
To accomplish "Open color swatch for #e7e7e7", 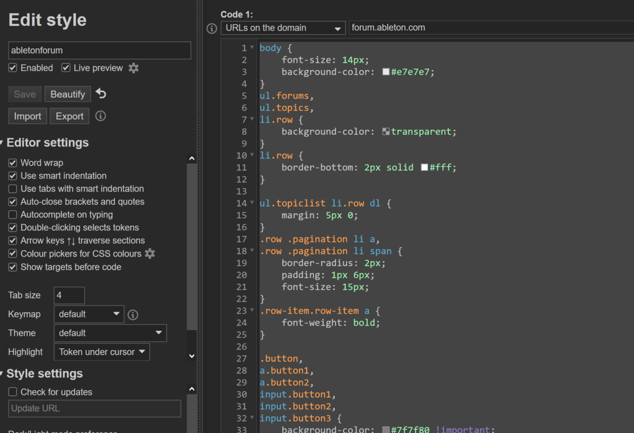I will coord(386,72).
